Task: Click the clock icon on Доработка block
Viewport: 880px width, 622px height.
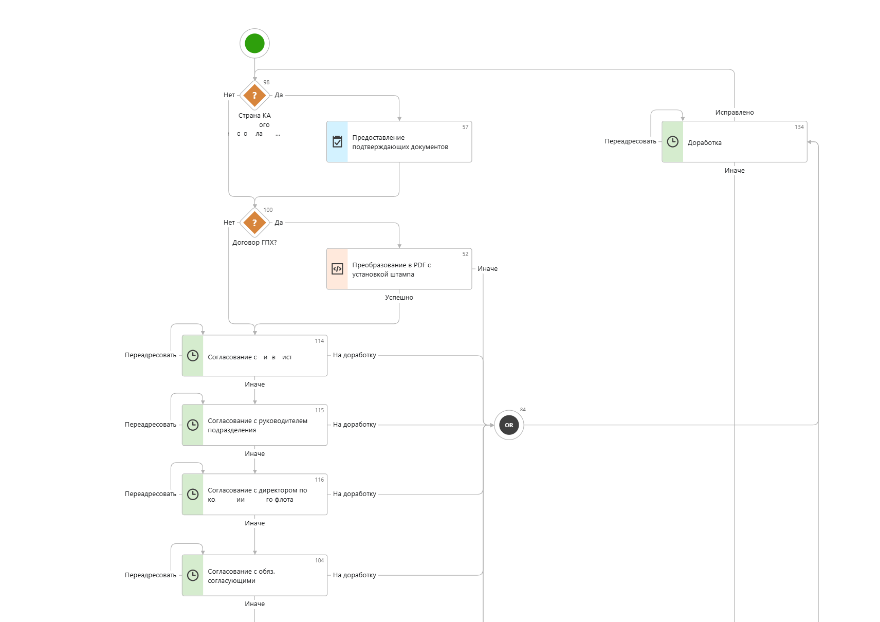Action: tap(672, 142)
